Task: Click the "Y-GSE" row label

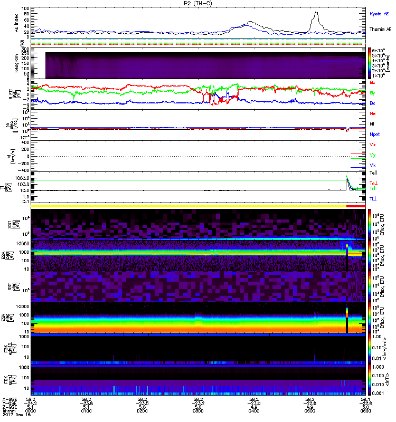Action: [x=10, y=403]
